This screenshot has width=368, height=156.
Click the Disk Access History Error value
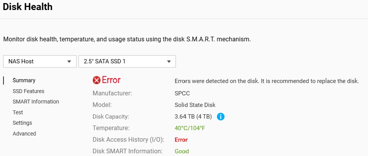[181, 140]
